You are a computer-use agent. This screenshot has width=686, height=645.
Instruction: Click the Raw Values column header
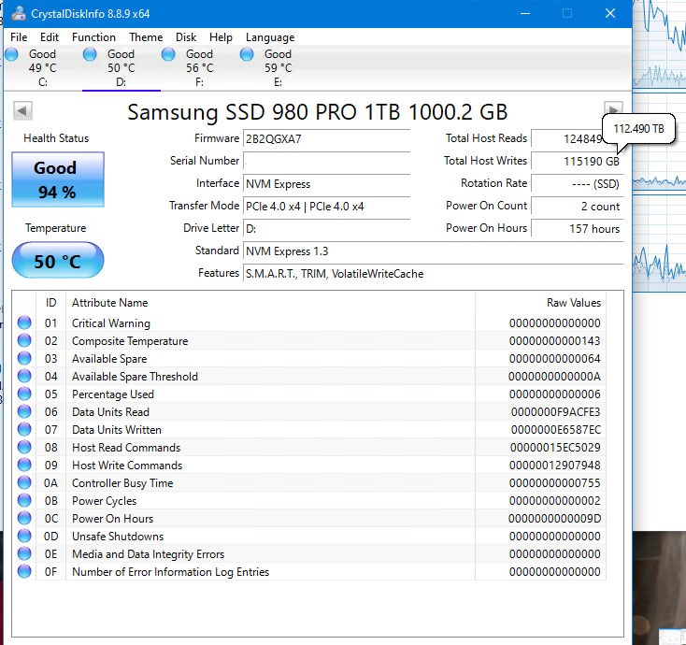[540, 303]
